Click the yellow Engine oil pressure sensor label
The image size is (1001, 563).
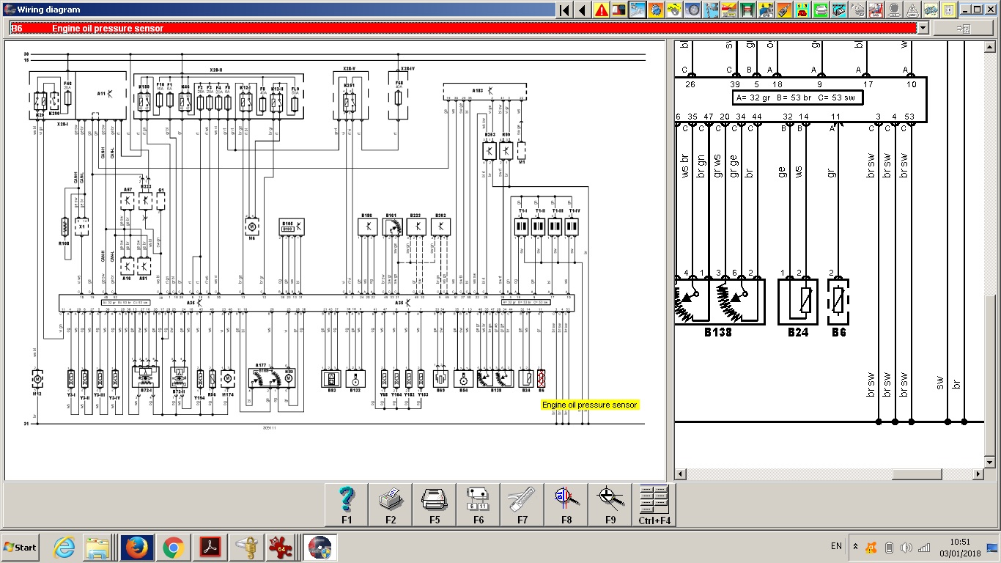pyautogui.click(x=589, y=405)
